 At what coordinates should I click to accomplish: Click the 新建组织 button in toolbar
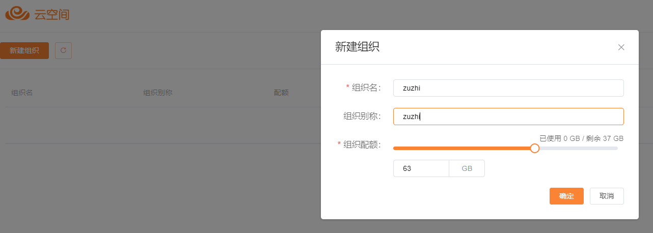pos(24,50)
